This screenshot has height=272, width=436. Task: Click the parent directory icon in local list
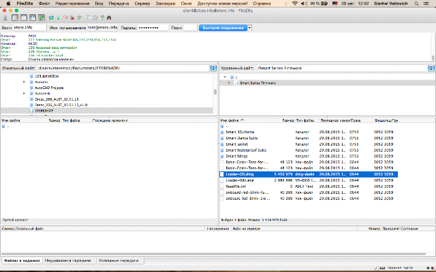click(3, 126)
